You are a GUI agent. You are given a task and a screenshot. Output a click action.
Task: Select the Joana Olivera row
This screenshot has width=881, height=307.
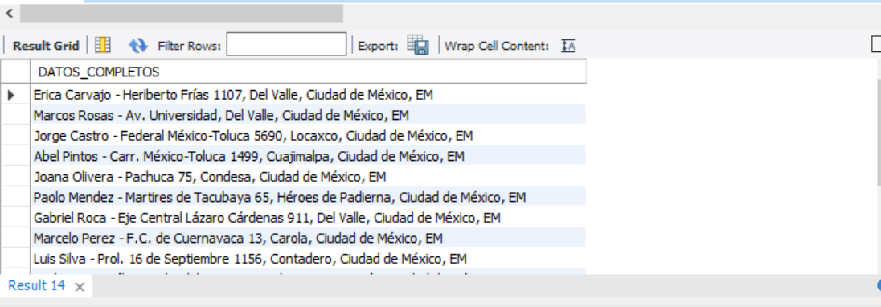coord(308,177)
